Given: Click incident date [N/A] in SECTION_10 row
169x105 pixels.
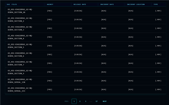Looking at the screenshot, I should 104,11.
